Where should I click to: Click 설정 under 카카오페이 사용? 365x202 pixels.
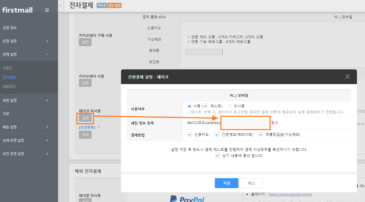click(85, 83)
